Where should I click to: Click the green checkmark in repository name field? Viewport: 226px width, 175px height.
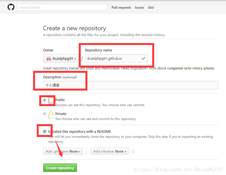coord(143,58)
